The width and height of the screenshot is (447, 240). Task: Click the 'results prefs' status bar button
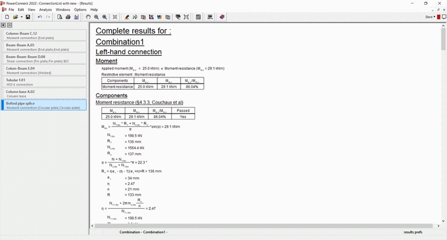pos(413,232)
